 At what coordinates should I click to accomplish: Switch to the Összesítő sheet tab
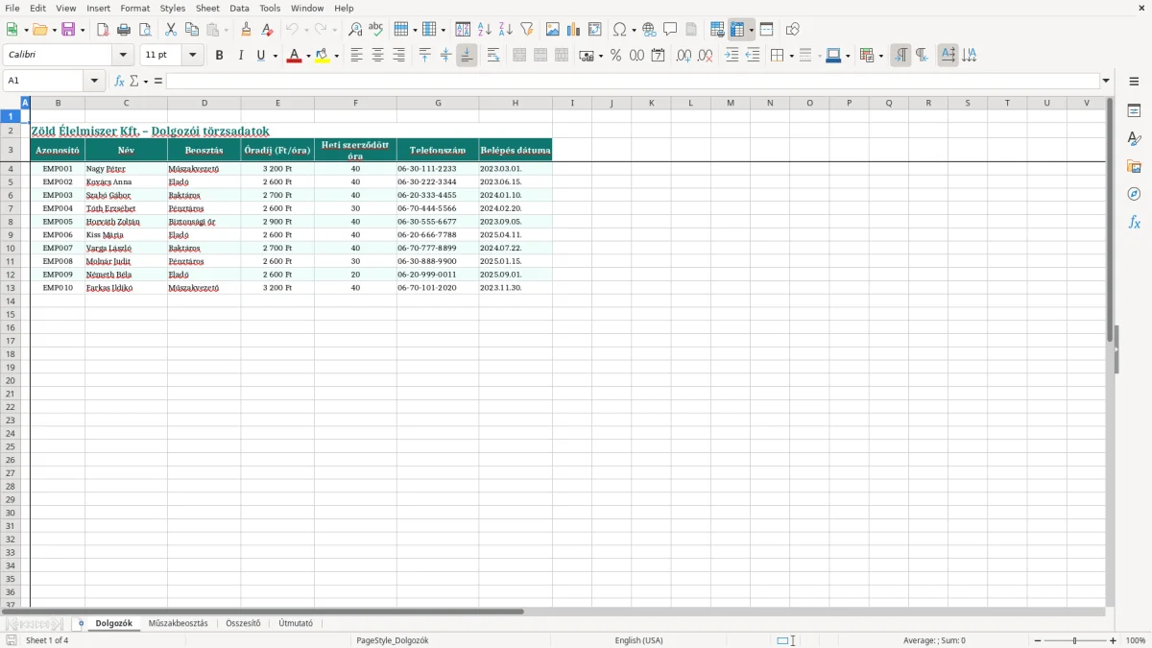(243, 623)
